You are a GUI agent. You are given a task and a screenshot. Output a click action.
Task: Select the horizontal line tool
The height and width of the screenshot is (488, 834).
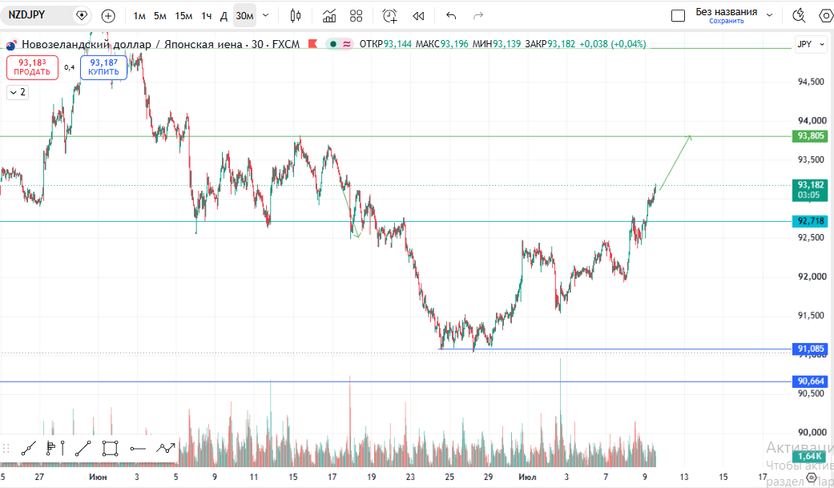(x=138, y=449)
